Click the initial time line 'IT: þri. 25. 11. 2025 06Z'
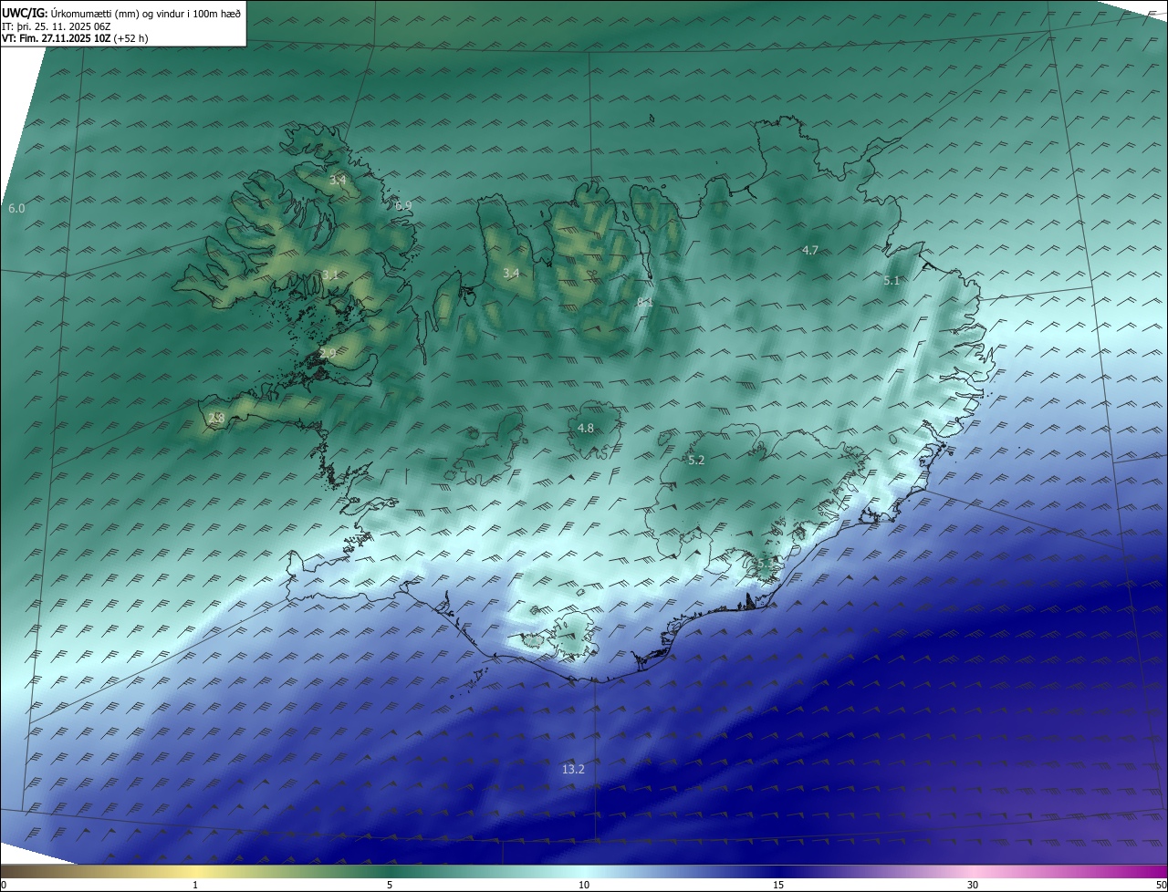 click(57, 26)
